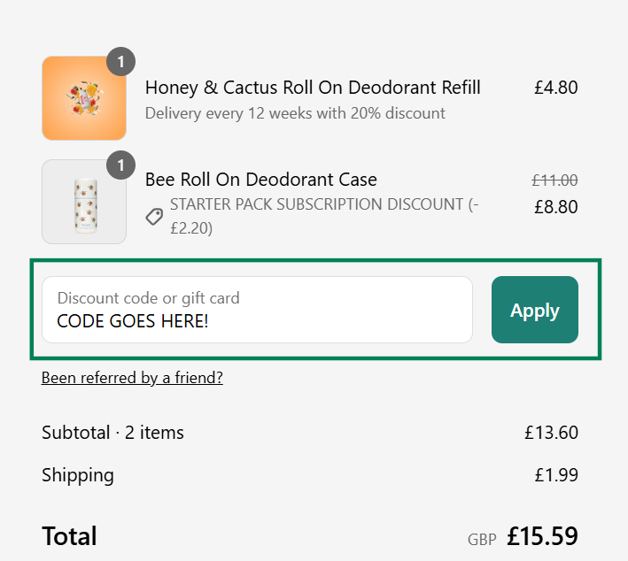Click the £1.99 shipping cost
The image size is (628, 561).
point(555,475)
